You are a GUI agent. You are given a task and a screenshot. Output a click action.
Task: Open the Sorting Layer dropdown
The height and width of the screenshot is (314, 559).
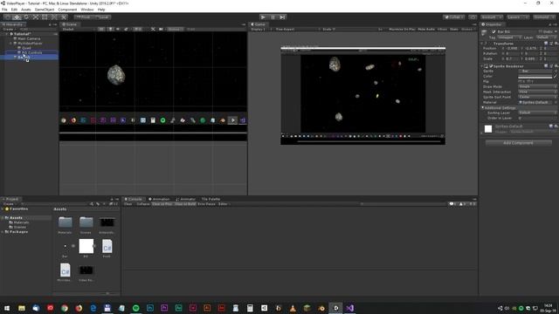[x=537, y=113]
